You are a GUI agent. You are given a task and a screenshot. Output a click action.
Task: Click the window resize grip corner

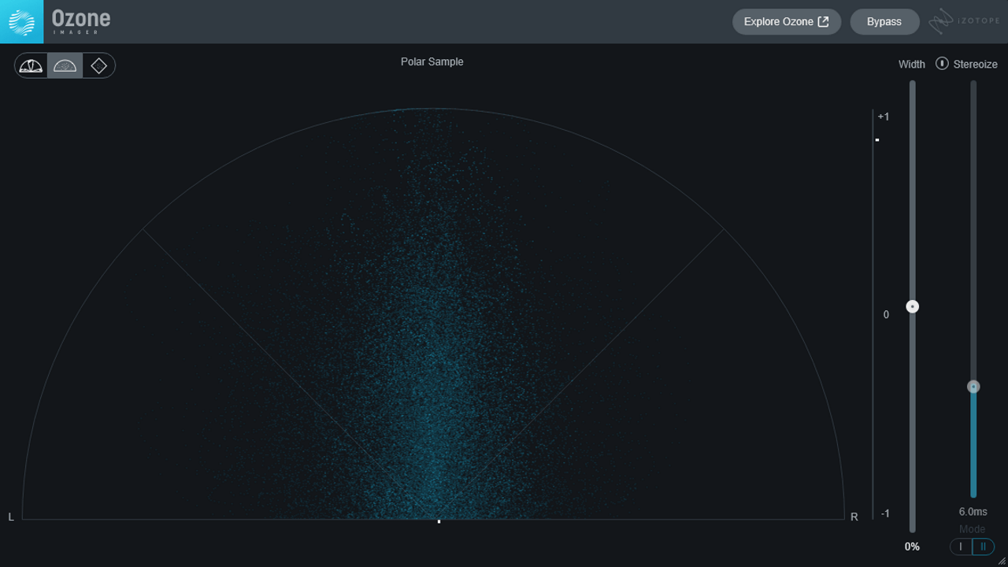pyautogui.click(x=1002, y=561)
